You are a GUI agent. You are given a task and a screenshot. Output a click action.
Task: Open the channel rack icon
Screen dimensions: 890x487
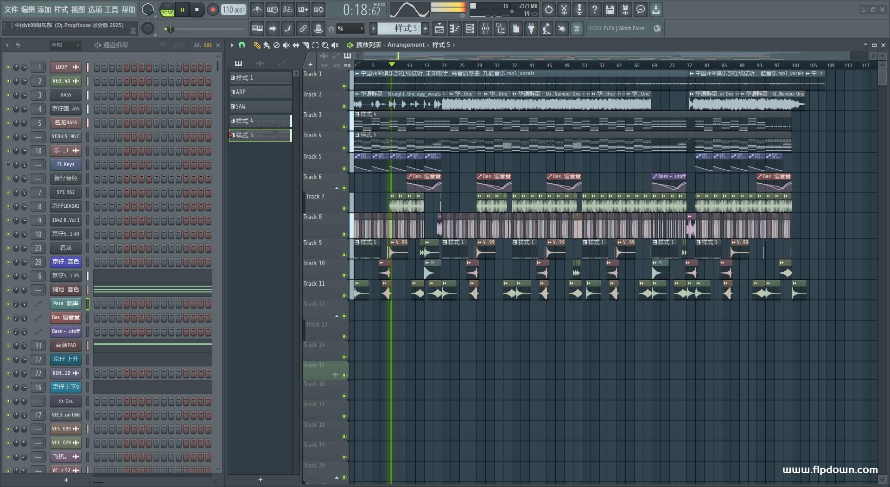coord(470,29)
